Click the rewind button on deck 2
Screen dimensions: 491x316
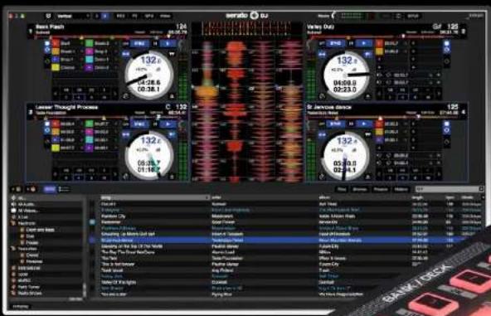click(x=322, y=54)
